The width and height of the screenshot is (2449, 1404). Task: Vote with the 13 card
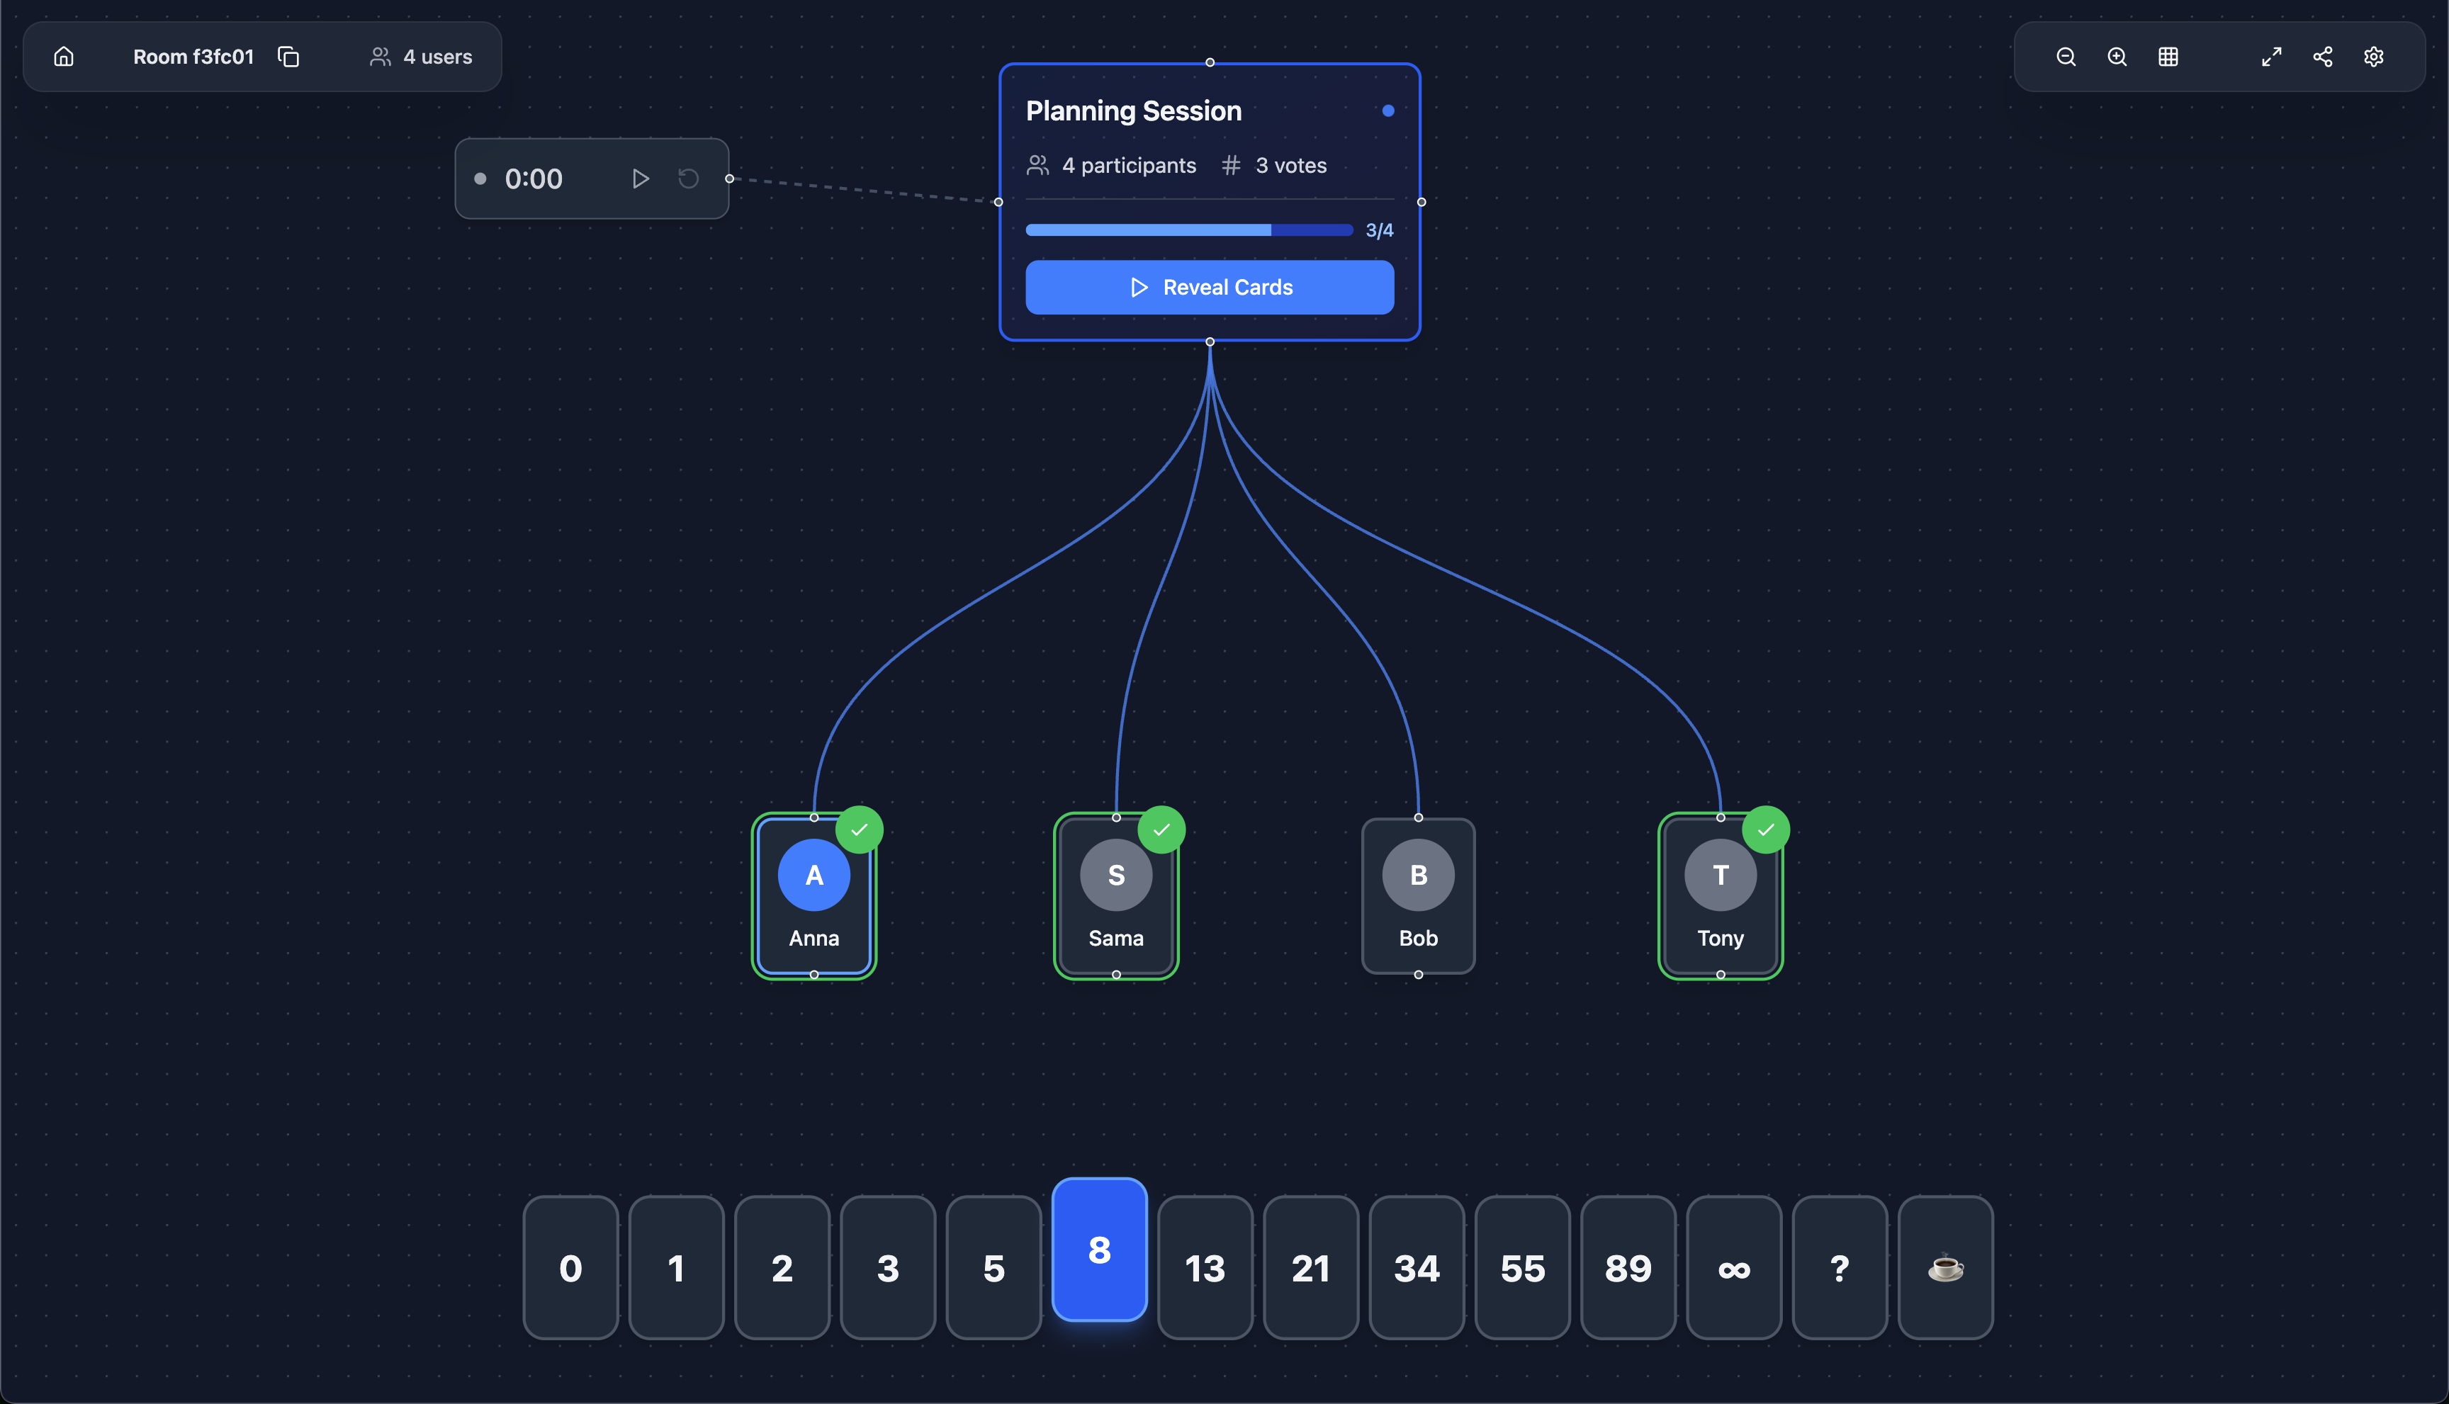coord(1205,1268)
